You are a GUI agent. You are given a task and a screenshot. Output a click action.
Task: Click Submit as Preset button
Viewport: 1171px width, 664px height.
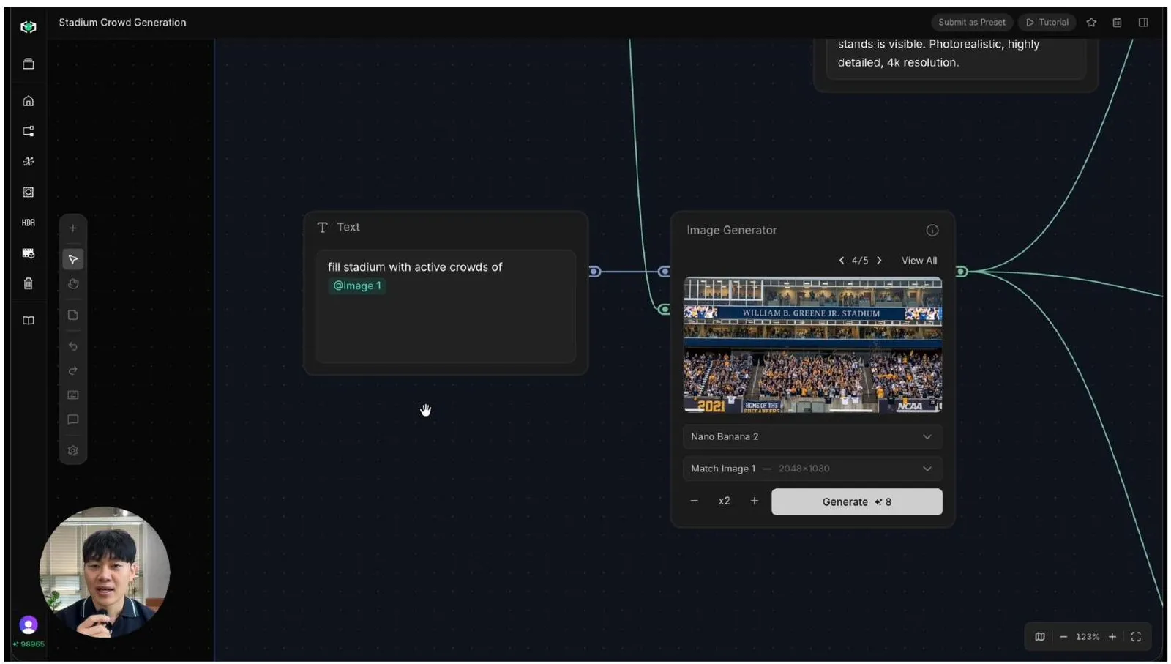[x=972, y=23]
